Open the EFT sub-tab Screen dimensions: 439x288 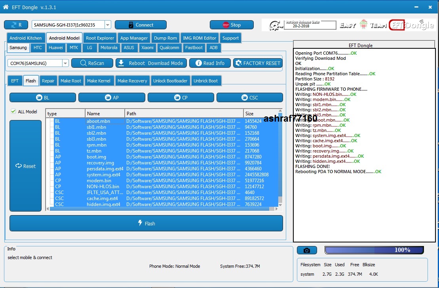tap(15, 81)
